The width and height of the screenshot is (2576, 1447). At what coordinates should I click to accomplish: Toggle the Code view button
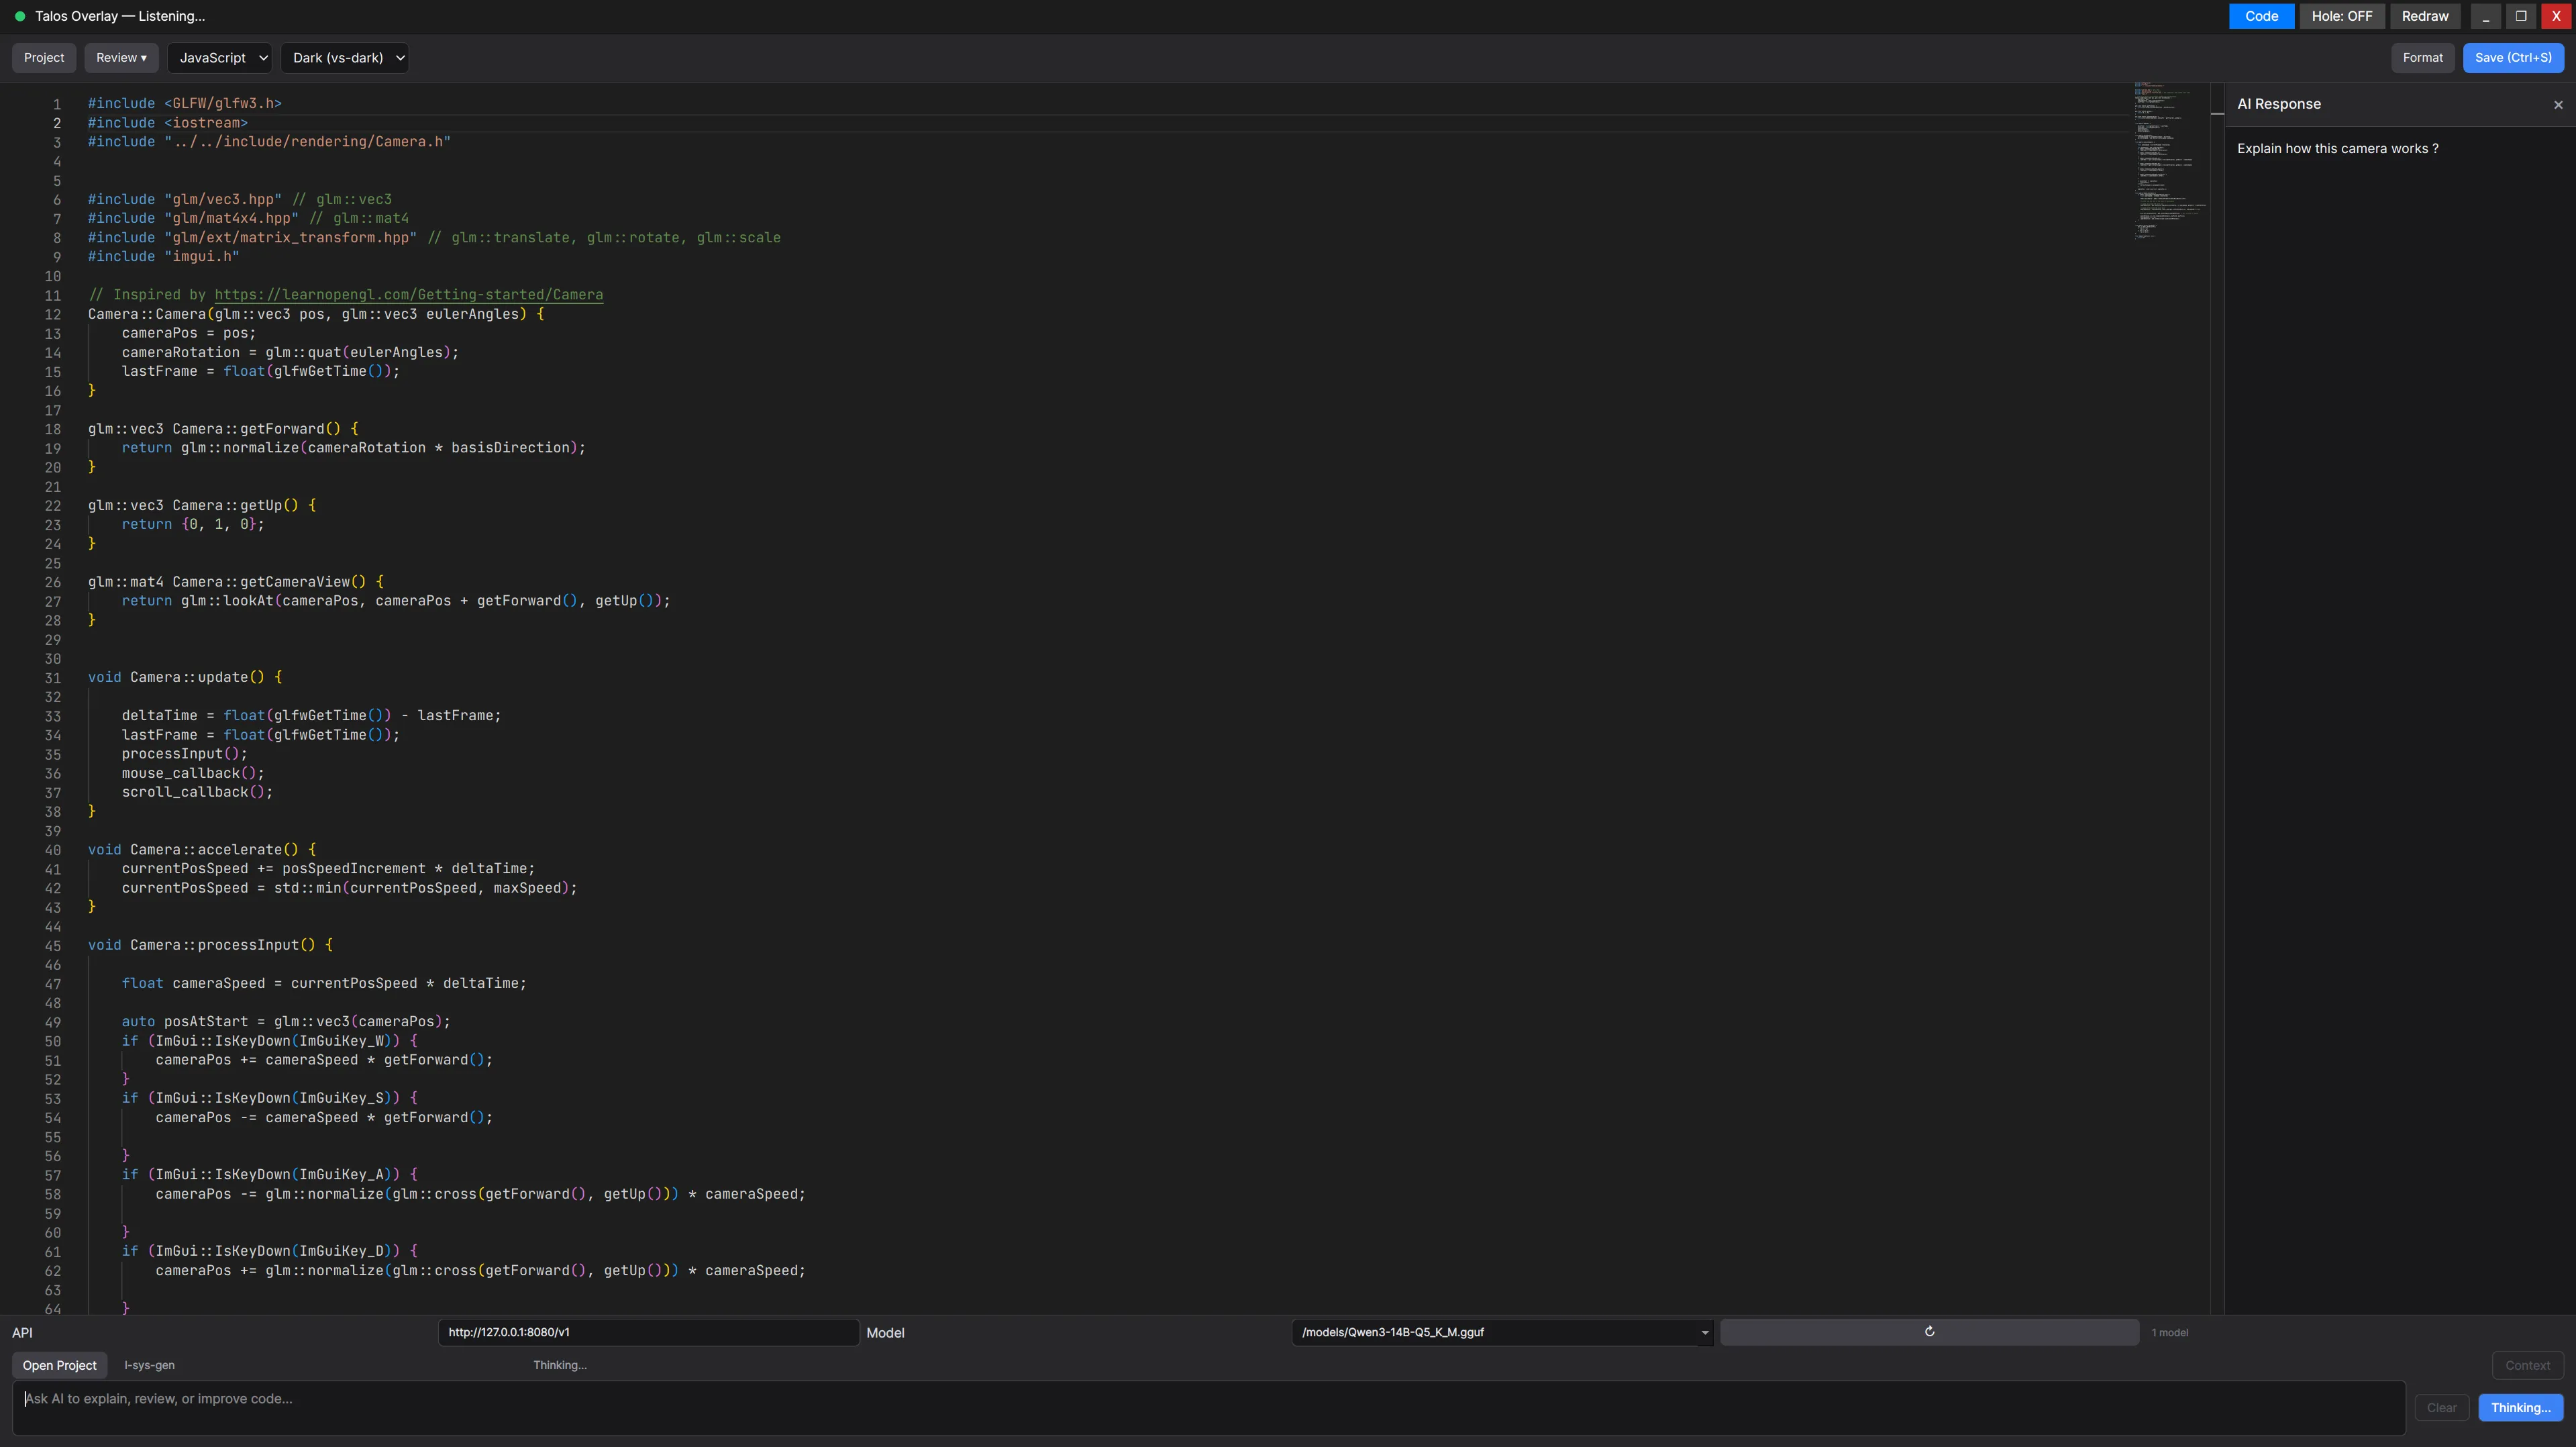coord(2261,16)
